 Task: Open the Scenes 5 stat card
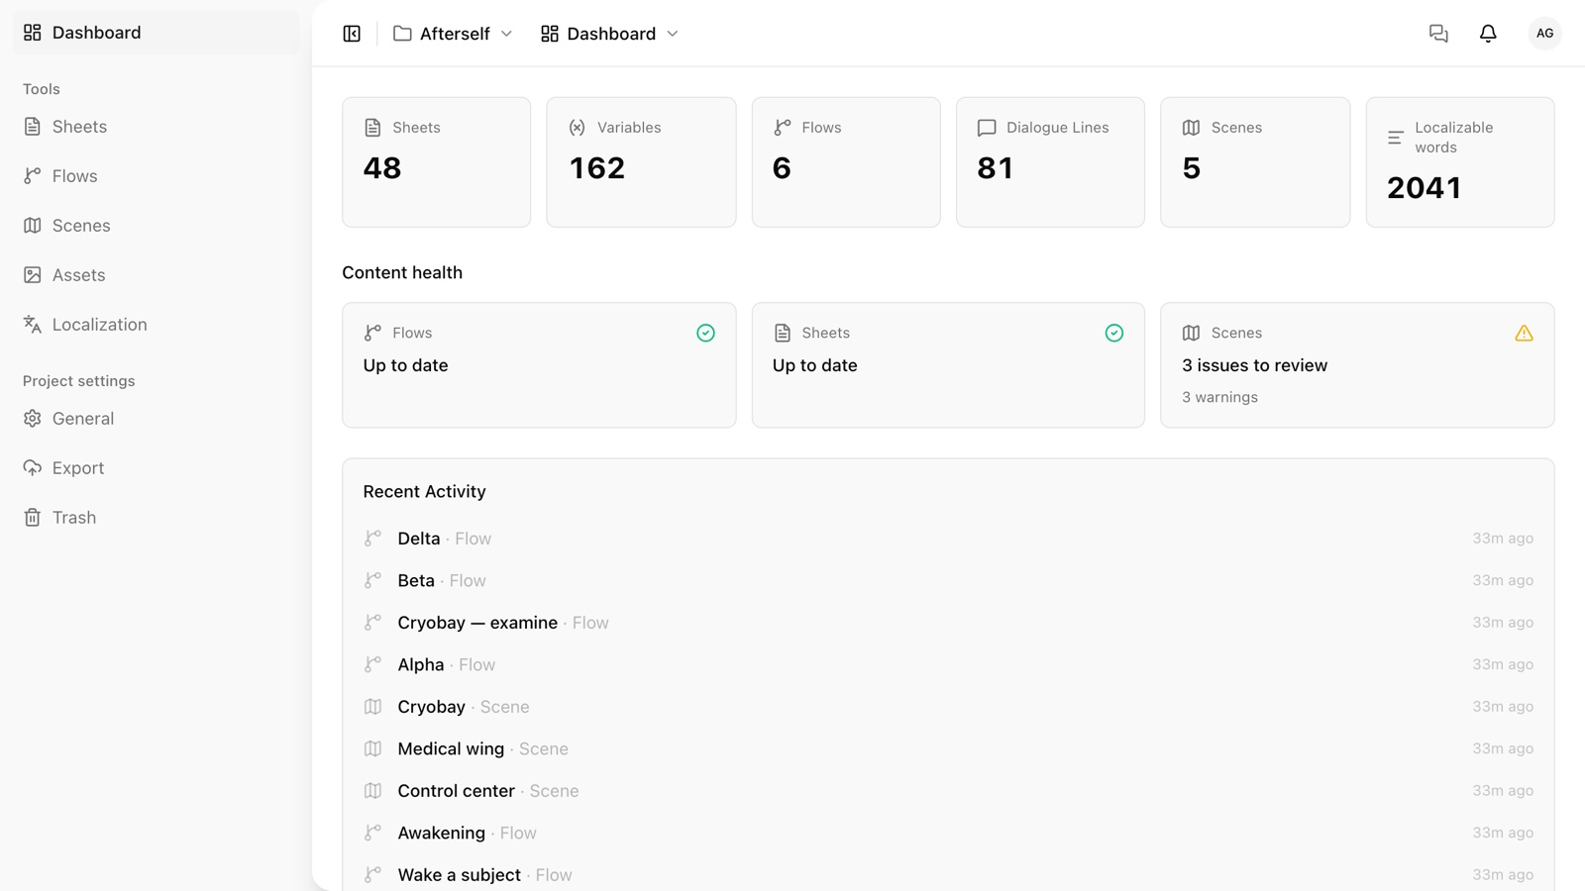1255,162
